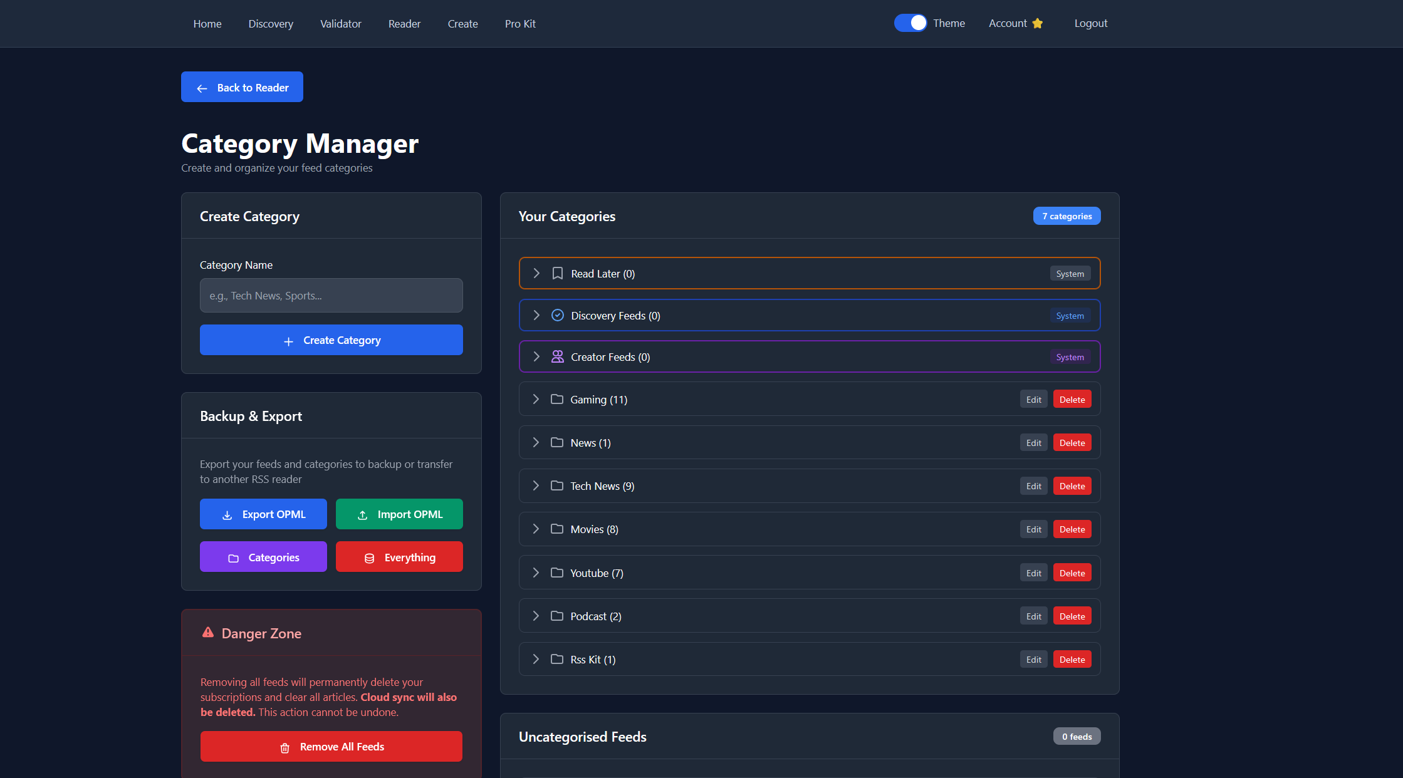Expand the Podcast category
The height and width of the screenshot is (778, 1403).
pos(536,616)
